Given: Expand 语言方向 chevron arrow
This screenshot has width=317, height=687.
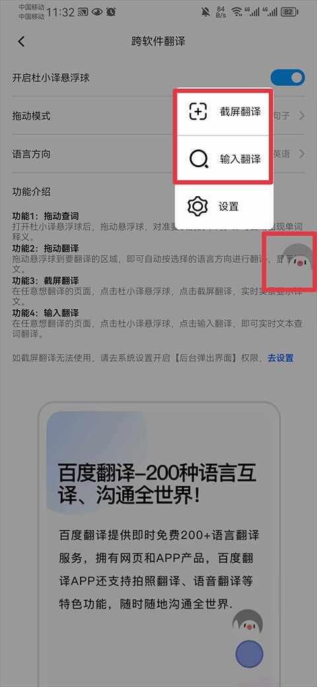Looking at the screenshot, I should click(302, 154).
